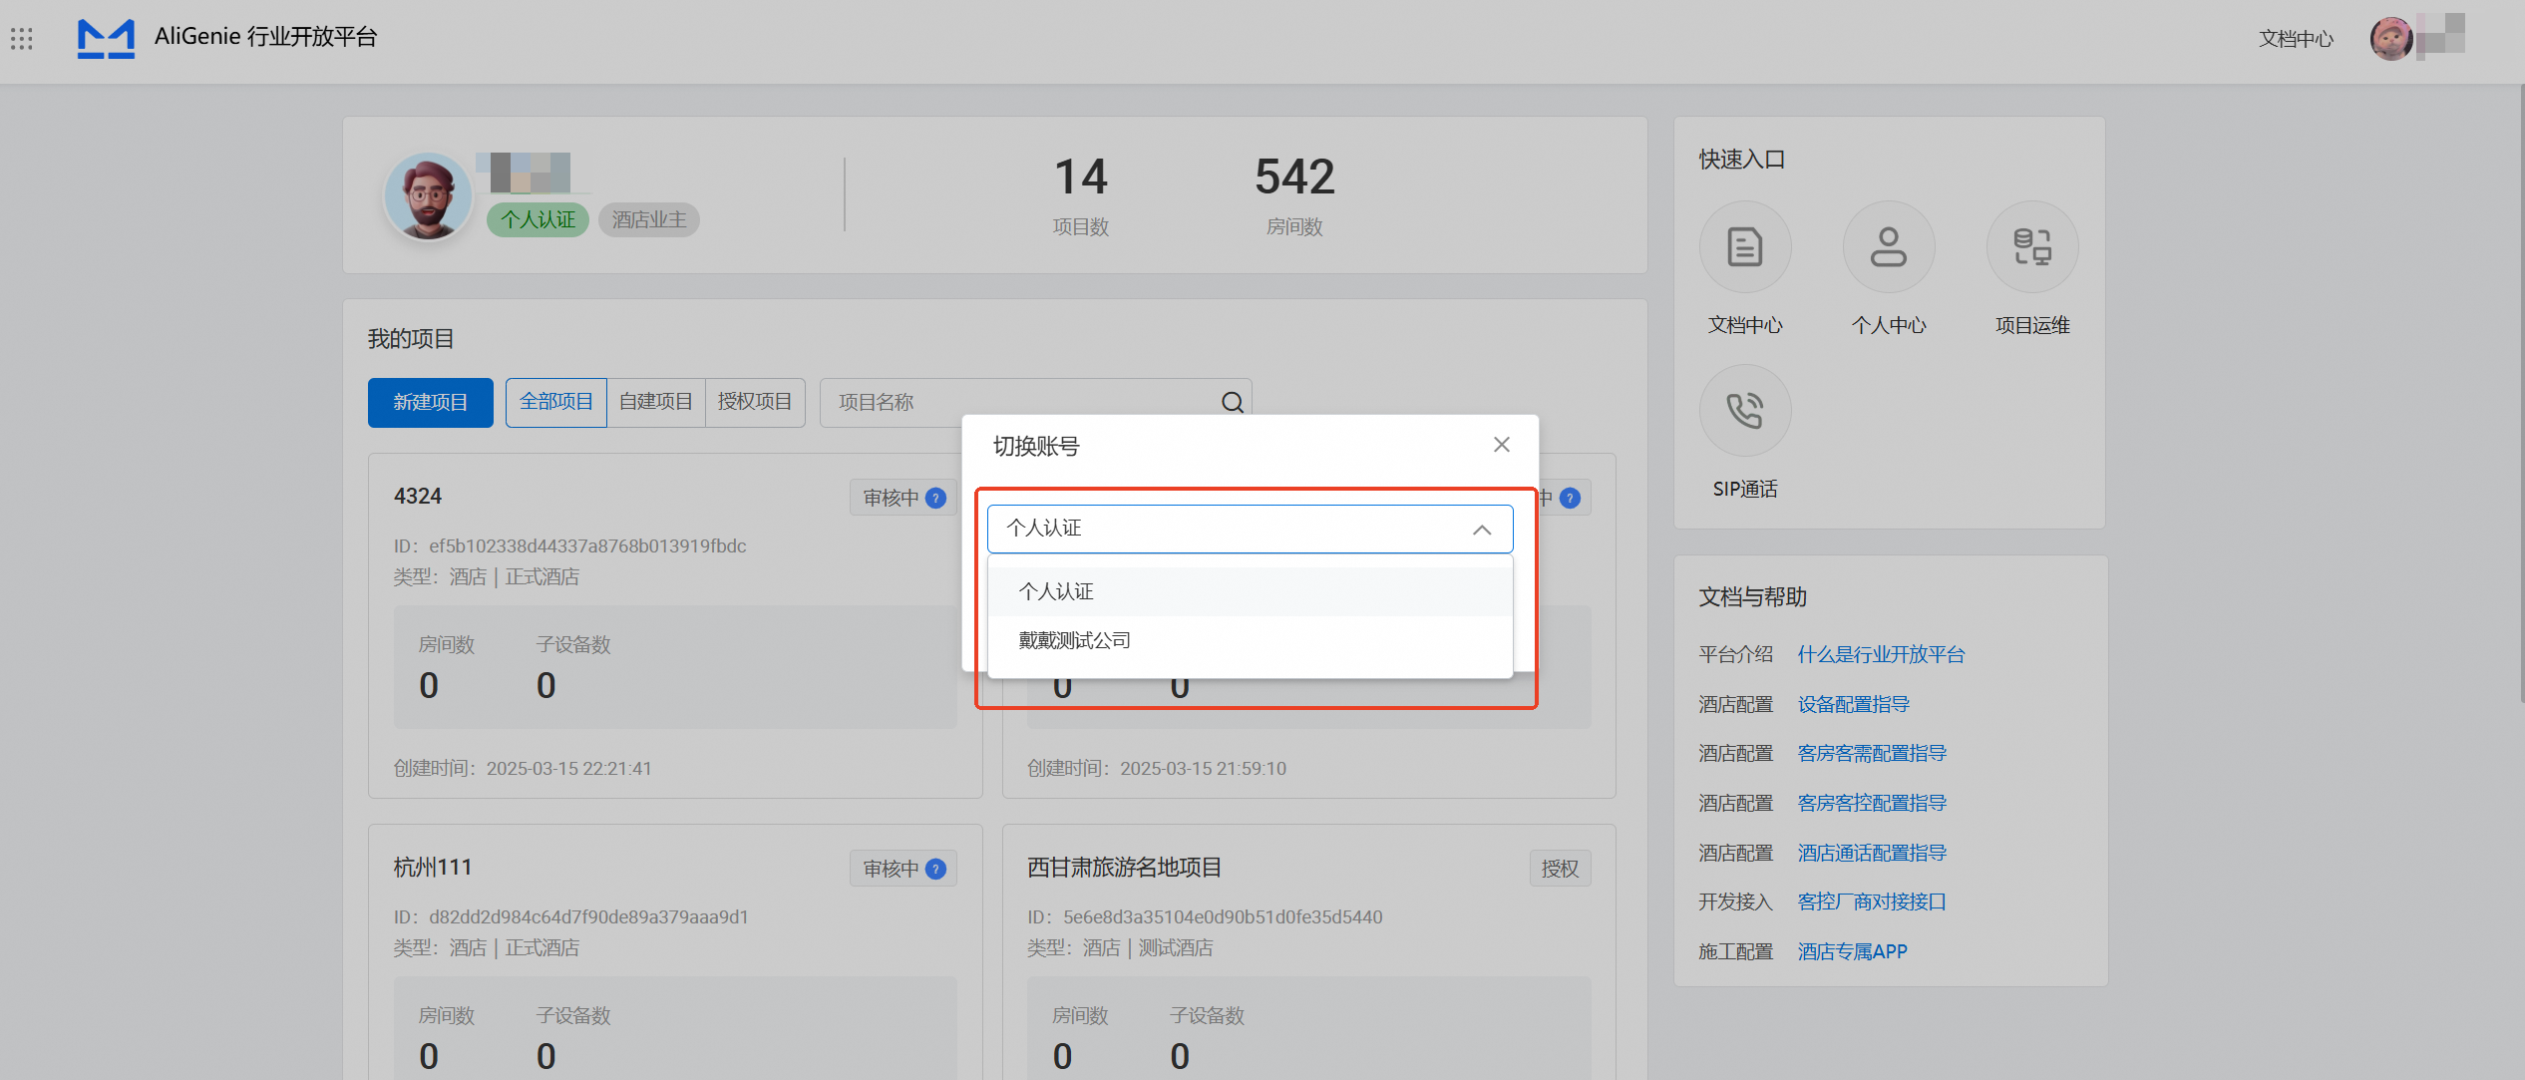This screenshot has width=2525, height=1080.
Task: Click the search magnifier icon
Action: [x=1233, y=403]
